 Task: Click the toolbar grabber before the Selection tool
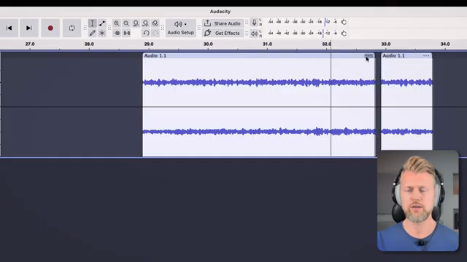(85, 28)
